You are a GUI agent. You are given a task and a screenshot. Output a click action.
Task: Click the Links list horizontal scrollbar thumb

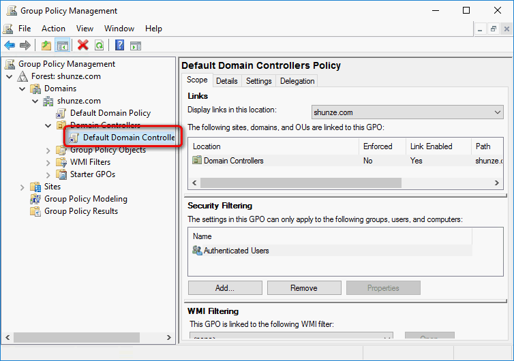[301, 183]
